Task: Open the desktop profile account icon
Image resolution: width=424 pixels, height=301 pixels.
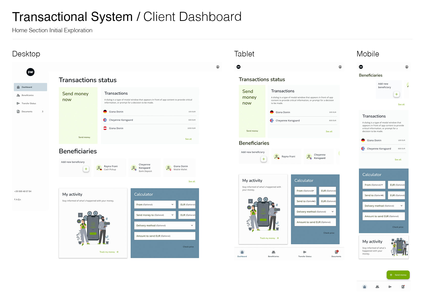Action: [x=218, y=67]
